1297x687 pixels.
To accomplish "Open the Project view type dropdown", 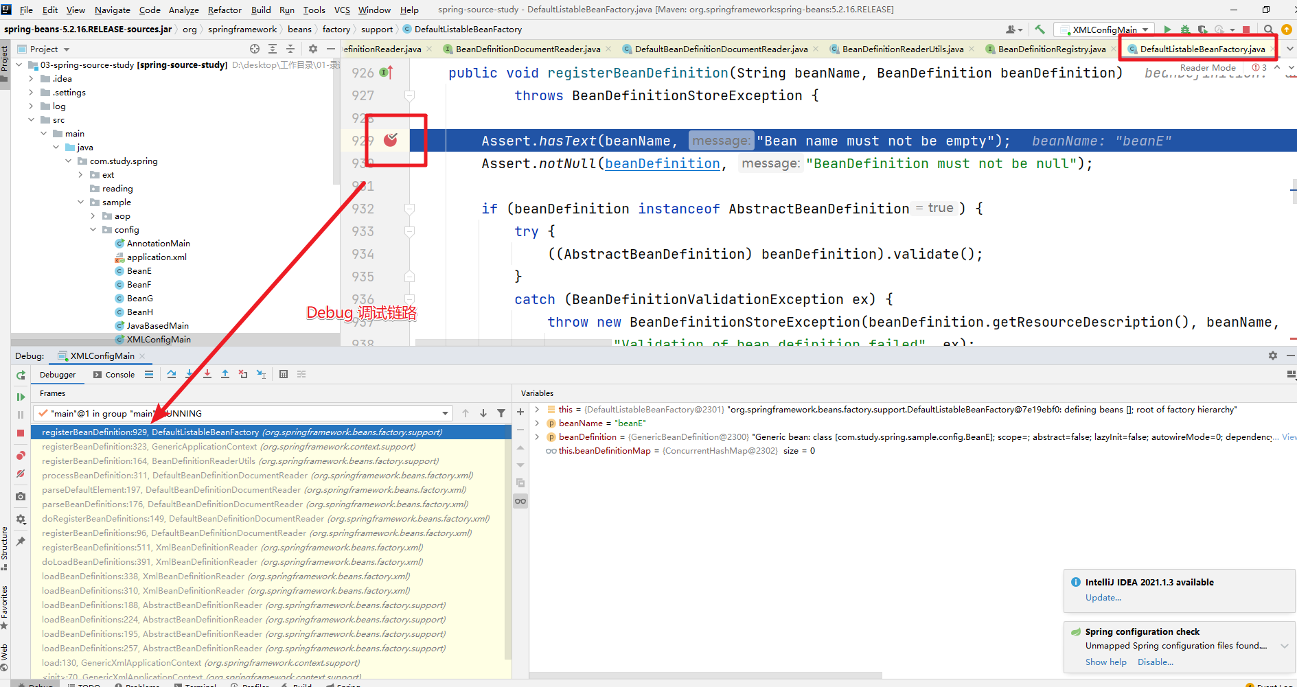I will click(x=44, y=49).
